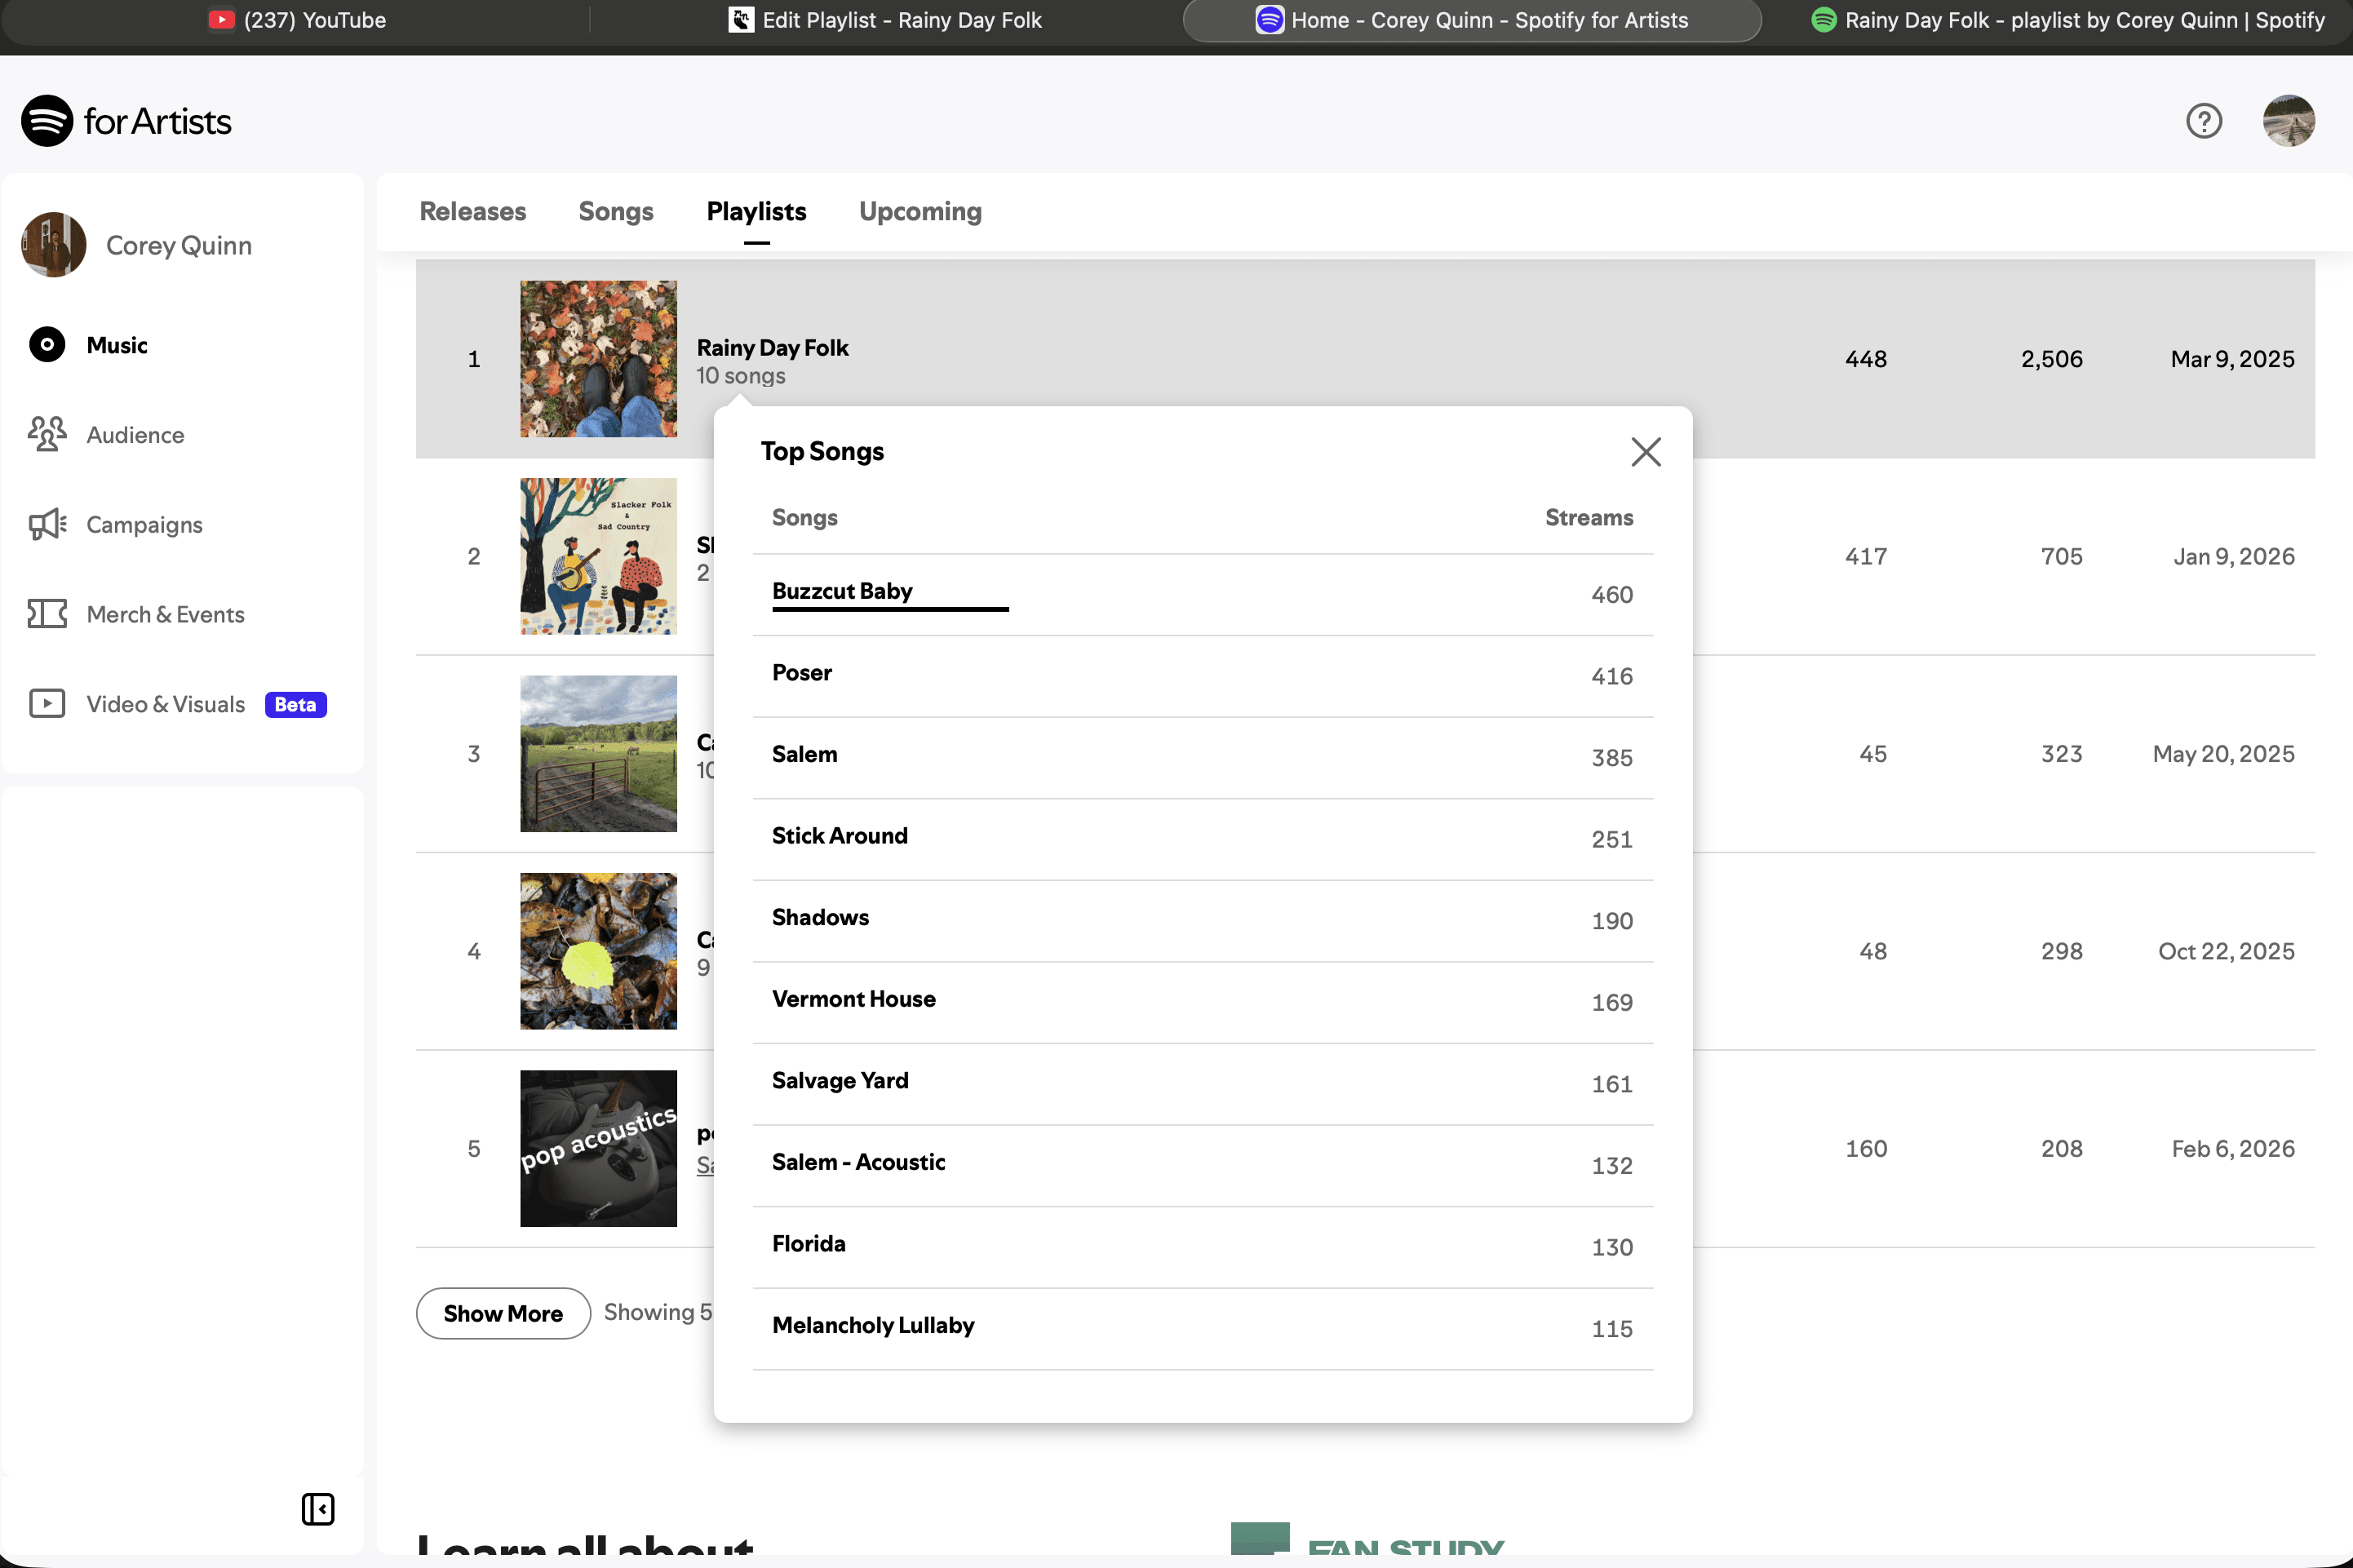Click the Music disc icon in sidebar
This screenshot has width=2353, height=1568.
(47, 345)
